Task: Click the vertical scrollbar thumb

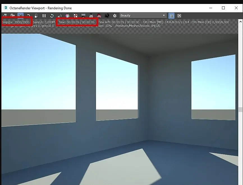Action: coord(240,109)
